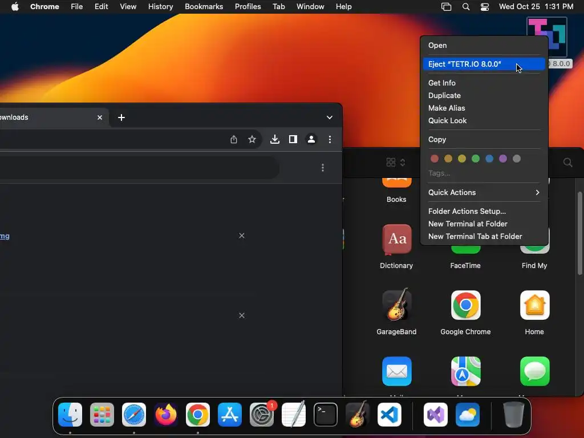Image resolution: width=584 pixels, height=438 pixels.
Task: Open the Mail app in Finder
Action: coord(397,372)
